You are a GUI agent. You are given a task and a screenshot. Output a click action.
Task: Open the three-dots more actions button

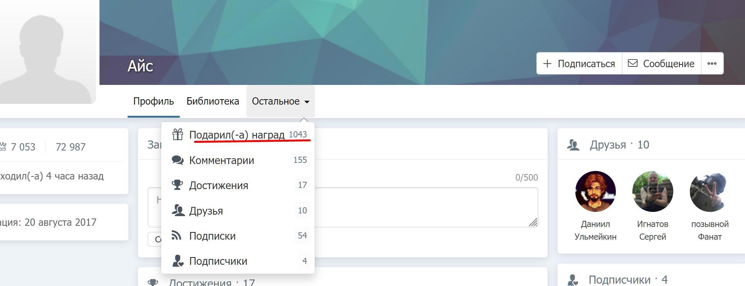(712, 63)
